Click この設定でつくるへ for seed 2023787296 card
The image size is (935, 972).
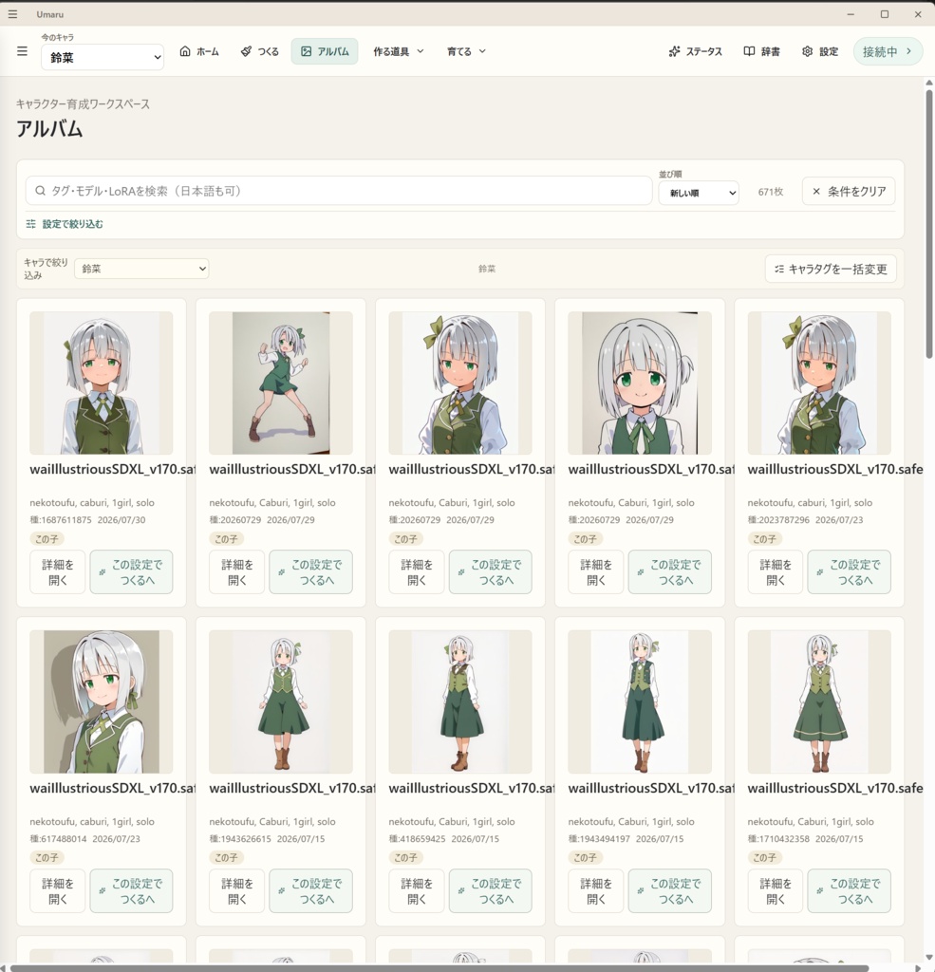(x=849, y=572)
